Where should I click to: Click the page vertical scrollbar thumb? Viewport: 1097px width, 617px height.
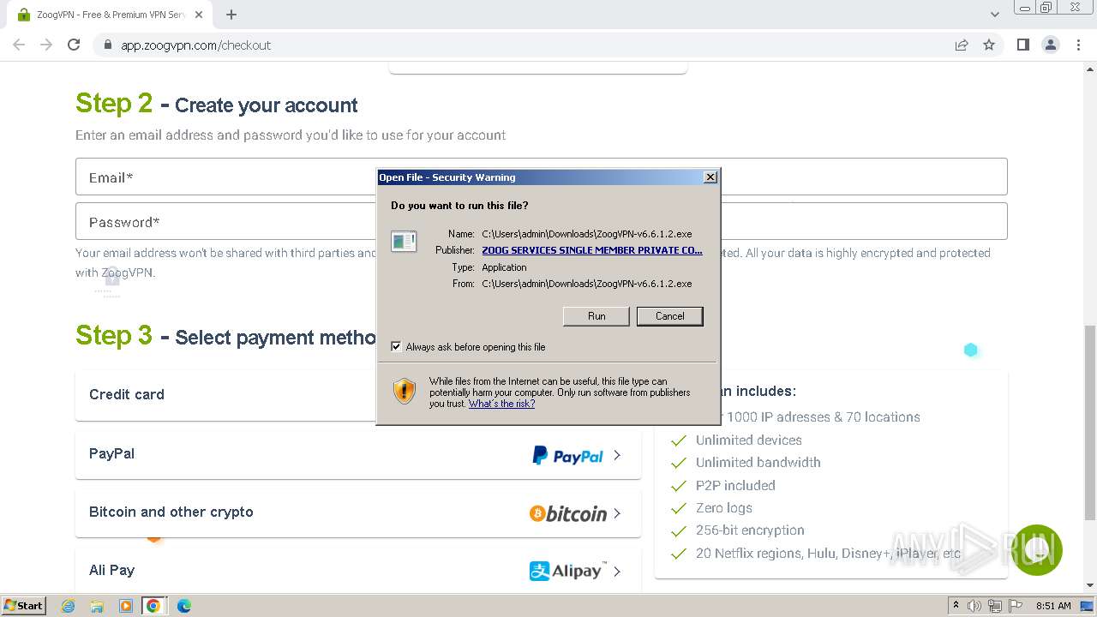(1090, 422)
